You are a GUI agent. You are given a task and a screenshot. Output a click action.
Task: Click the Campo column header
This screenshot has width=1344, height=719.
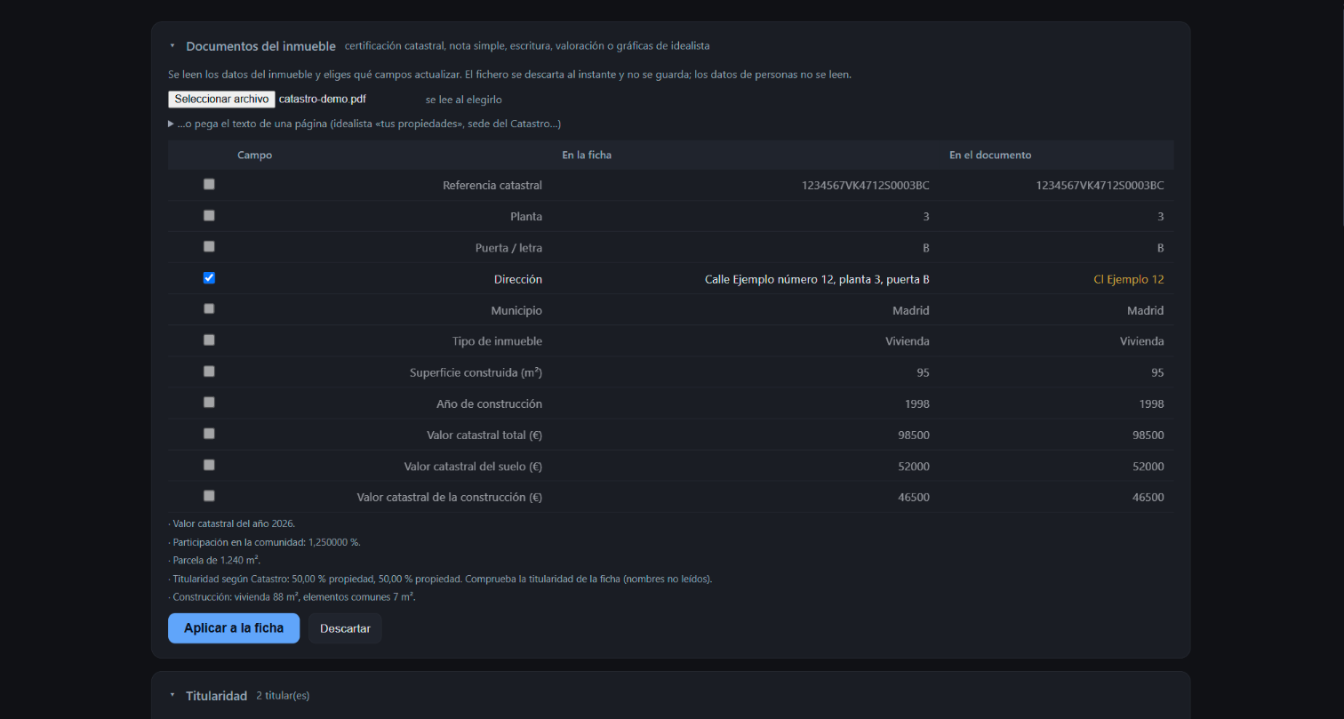click(x=254, y=155)
